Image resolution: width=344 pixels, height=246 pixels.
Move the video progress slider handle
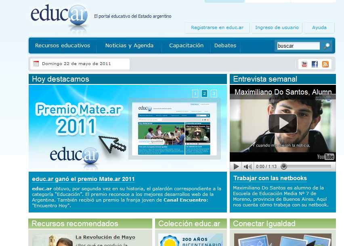284,166
